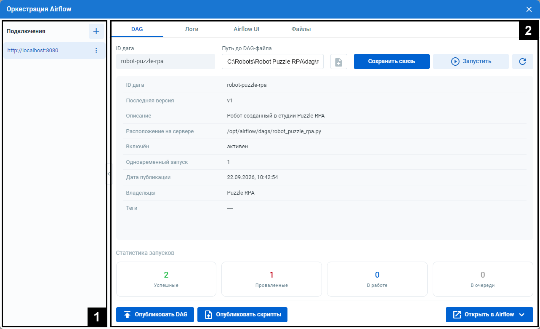Click the Опубликовать скрипты button

(x=242, y=315)
